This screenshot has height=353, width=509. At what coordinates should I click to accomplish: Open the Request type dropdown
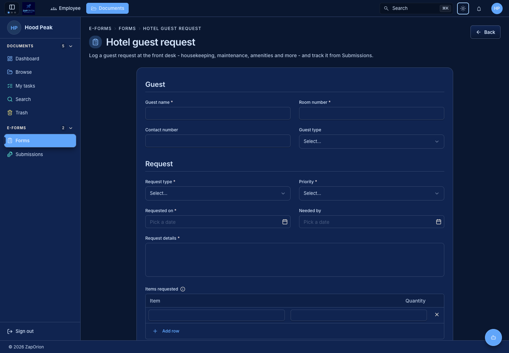218,193
